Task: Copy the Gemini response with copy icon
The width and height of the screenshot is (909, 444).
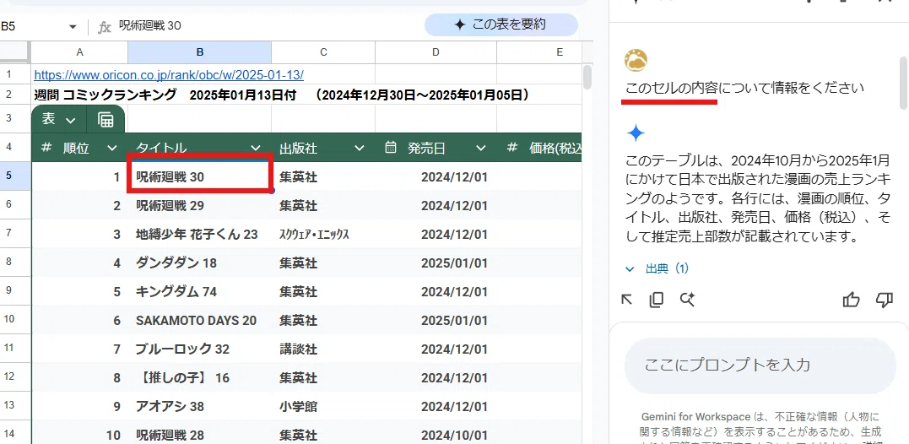Action: 657,299
